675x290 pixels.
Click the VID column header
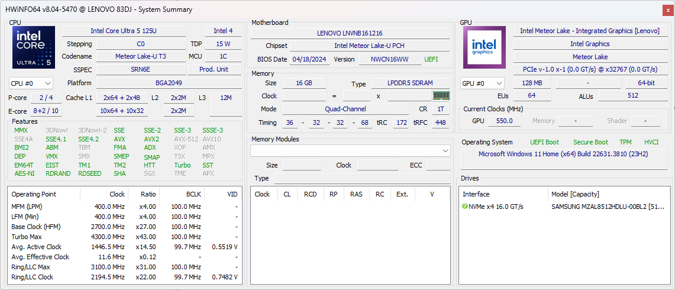coord(232,194)
